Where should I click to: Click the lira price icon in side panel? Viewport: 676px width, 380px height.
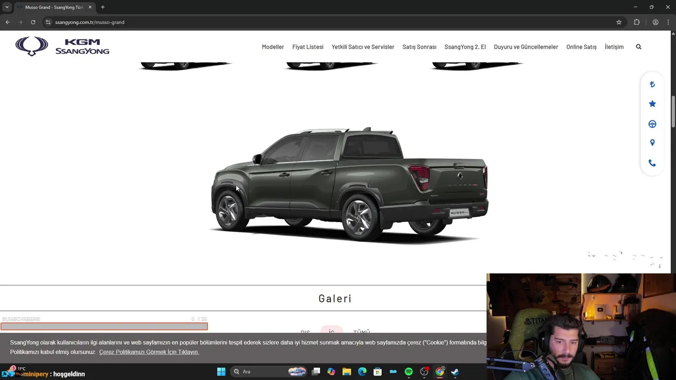652,84
